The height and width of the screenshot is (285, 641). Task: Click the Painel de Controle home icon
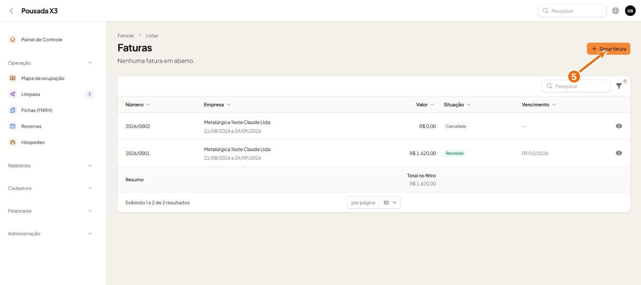click(x=13, y=40)
